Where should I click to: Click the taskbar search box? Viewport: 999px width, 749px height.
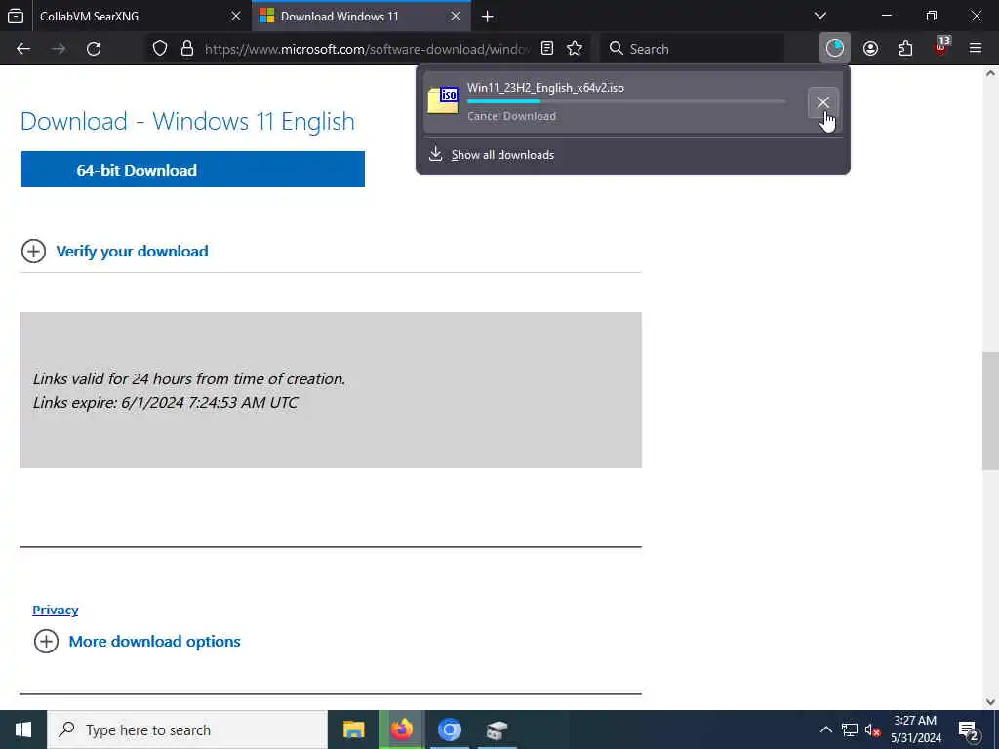click(x=187, y=729)
